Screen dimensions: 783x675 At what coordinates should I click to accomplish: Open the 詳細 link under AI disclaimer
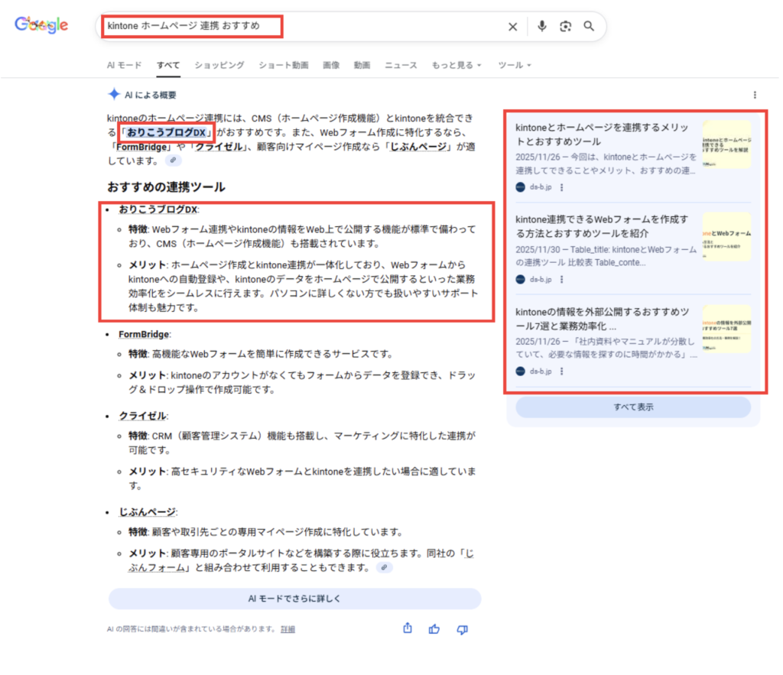288,629
